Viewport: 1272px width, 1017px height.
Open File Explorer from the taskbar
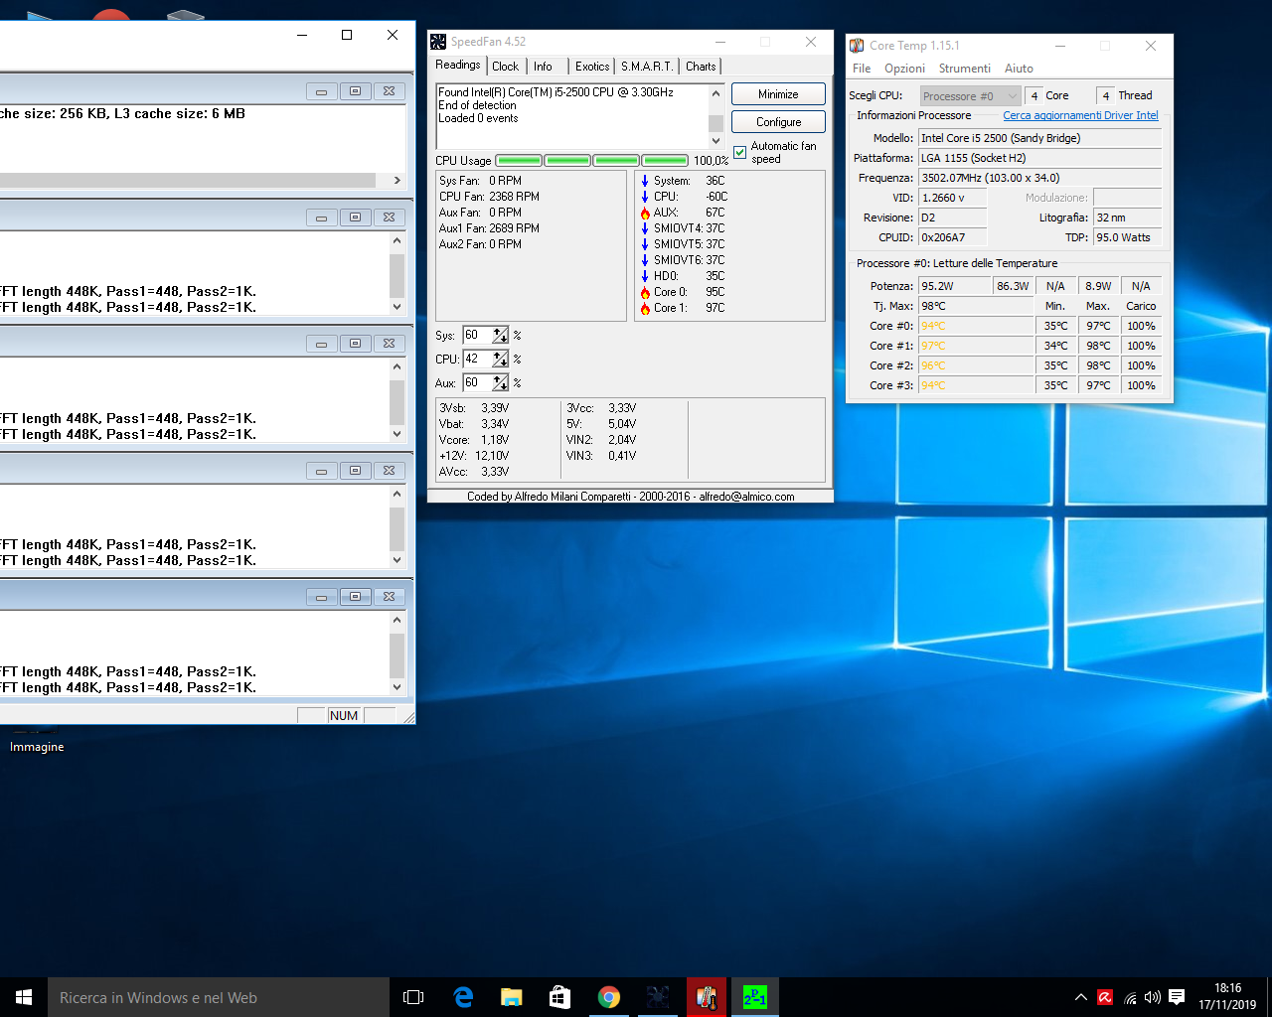tap(512, 997)
